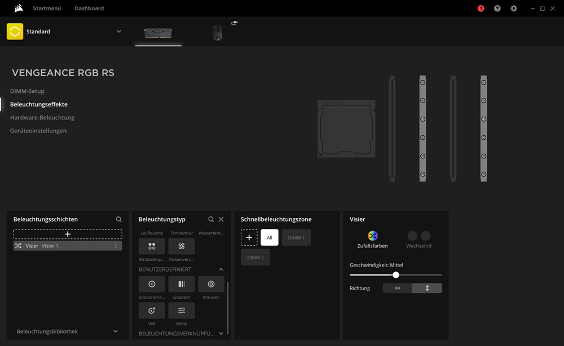Set Richtung to vertical
This screenshot has height=346, width=564.
point(427,288)
